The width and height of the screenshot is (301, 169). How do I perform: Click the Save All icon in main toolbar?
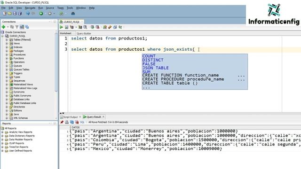point(20,14)
